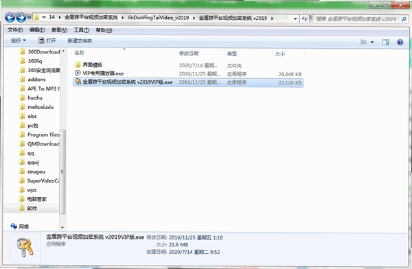Click the folder icon at address bar start
412x269 pixels.
click(37, 17)
